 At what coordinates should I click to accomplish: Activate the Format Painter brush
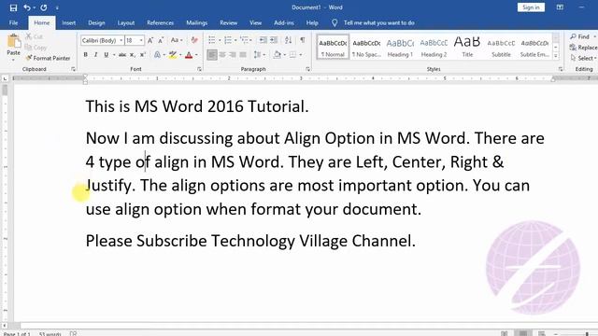pyautogui.click(x=48, y=58)
